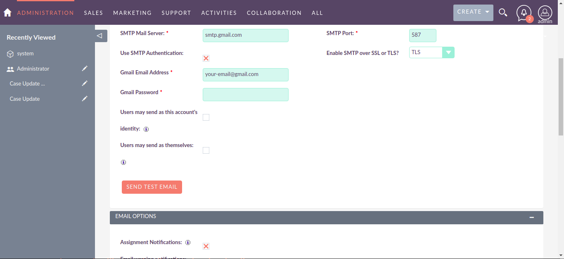The image size is (564, 259).
Task: Uncheck Use SMTP Authentication
Action: (206, 58)
